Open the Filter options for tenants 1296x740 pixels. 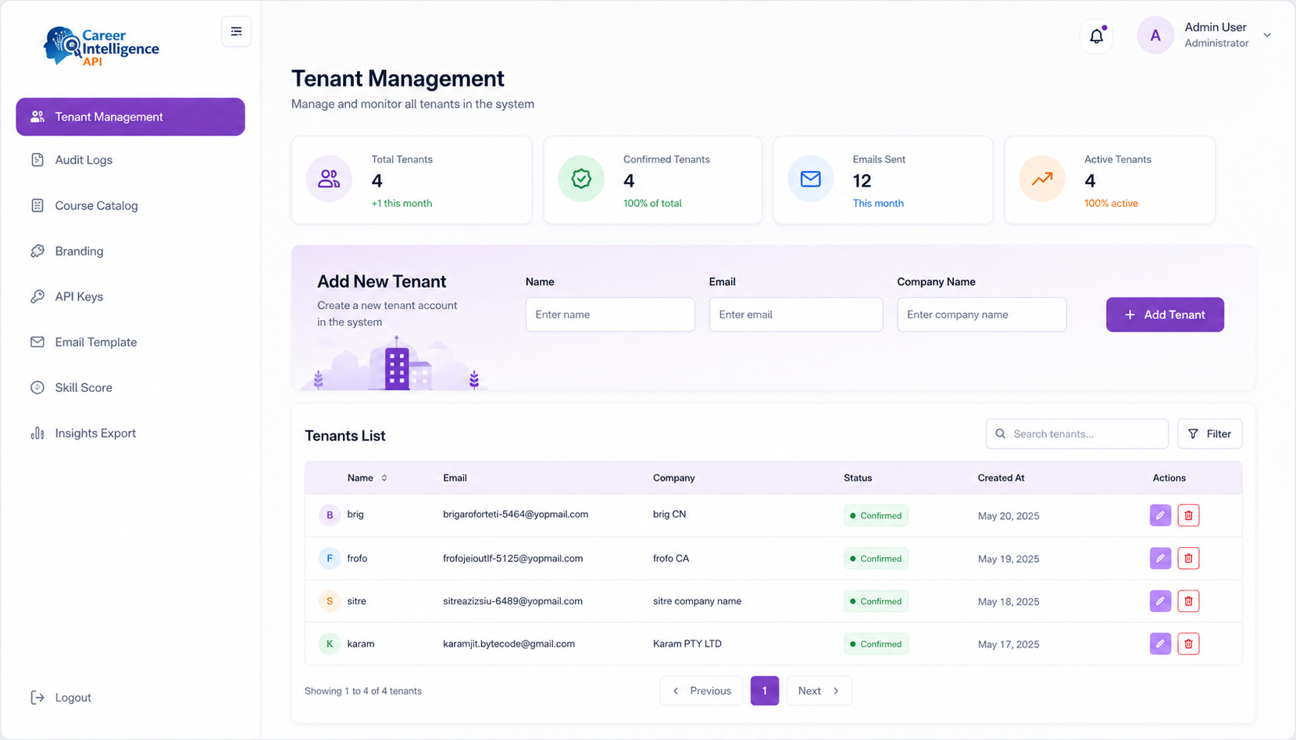click(x=1209, y=434)
